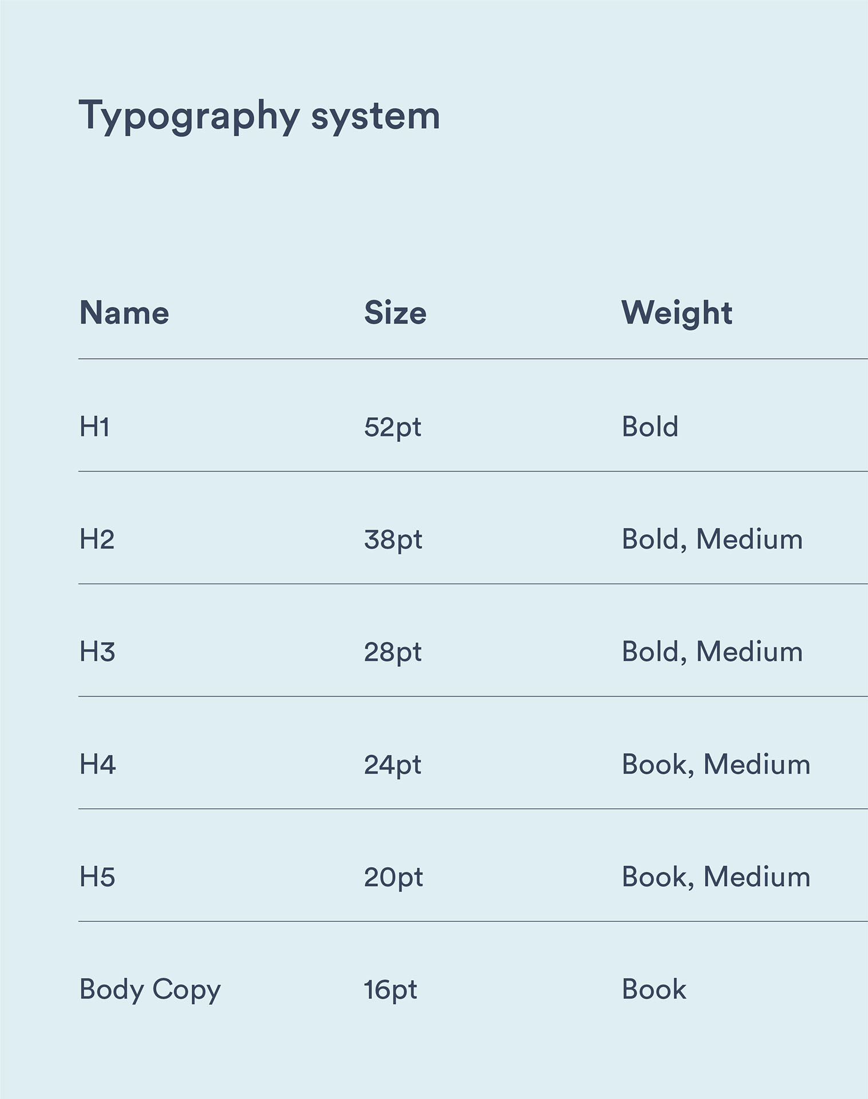Select the Name column header
The height and width of the screenshot is (1099, 868).
tap(124, 313)
